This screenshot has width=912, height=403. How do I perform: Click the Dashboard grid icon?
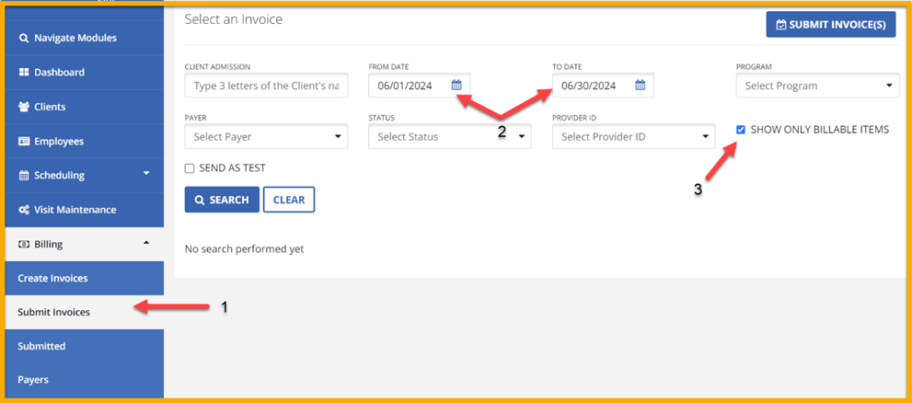(24, 73)
